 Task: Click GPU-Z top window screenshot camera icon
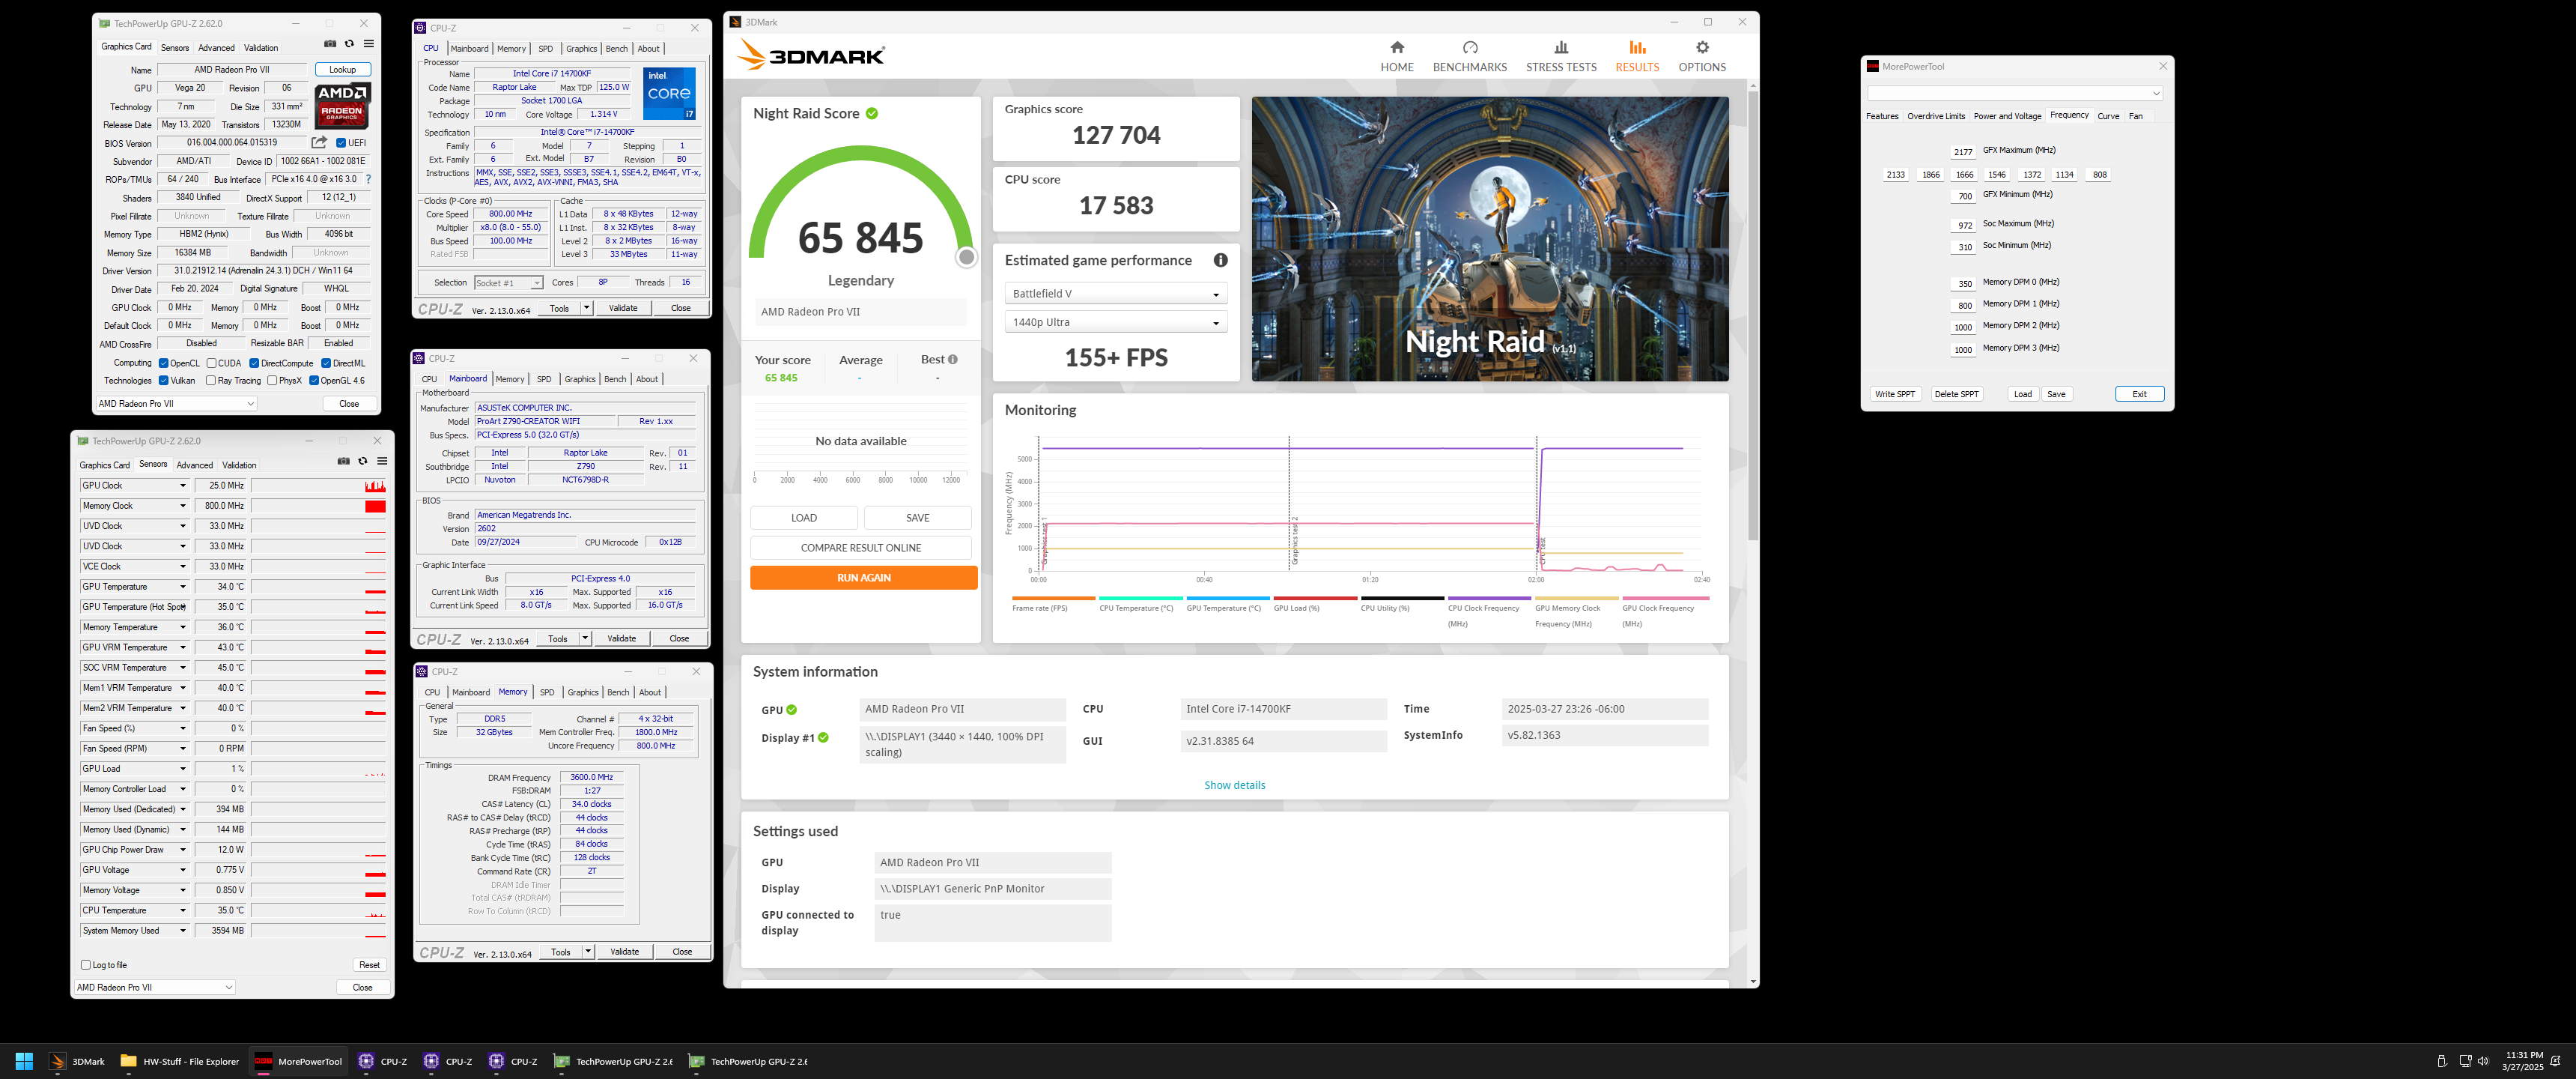click(x=330, y=44)
